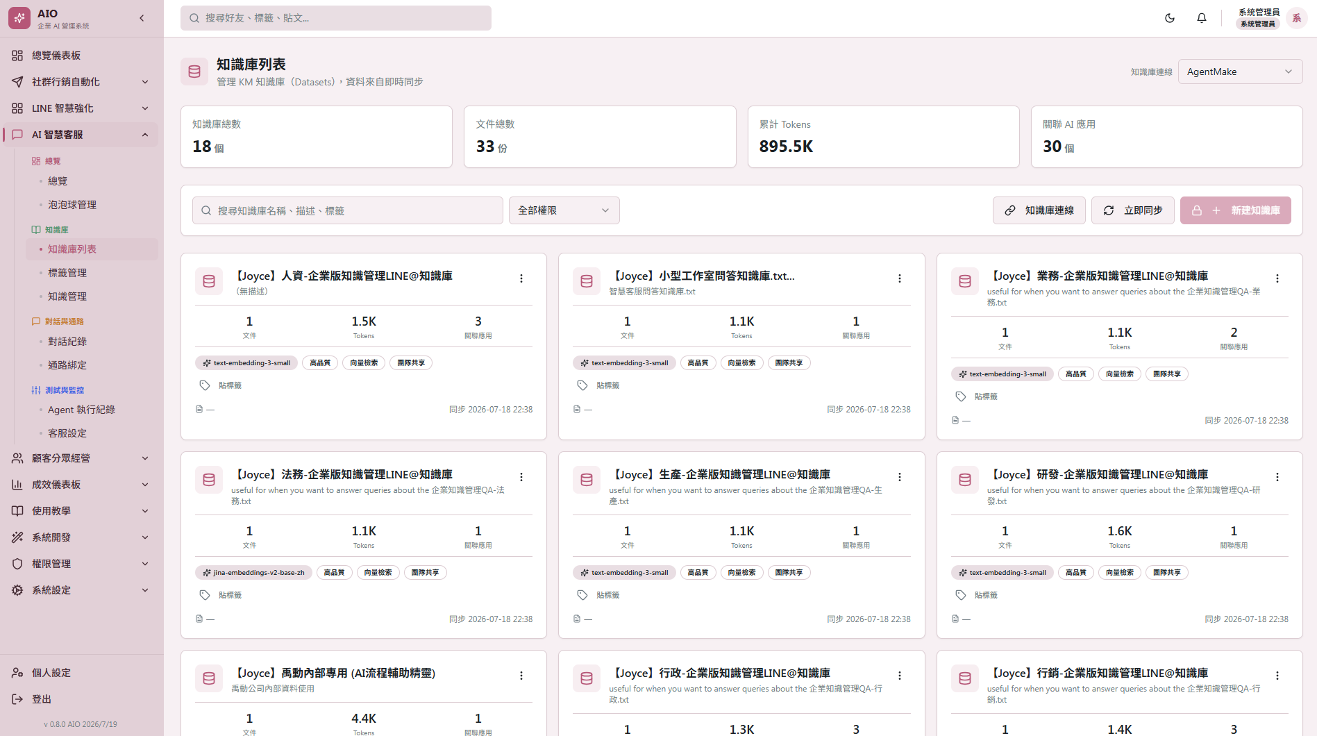Open more options for 法務-企業版知識管理 card
This screenshot has width=1317, height=736.
pyautogui.click(x=521, y=477)
